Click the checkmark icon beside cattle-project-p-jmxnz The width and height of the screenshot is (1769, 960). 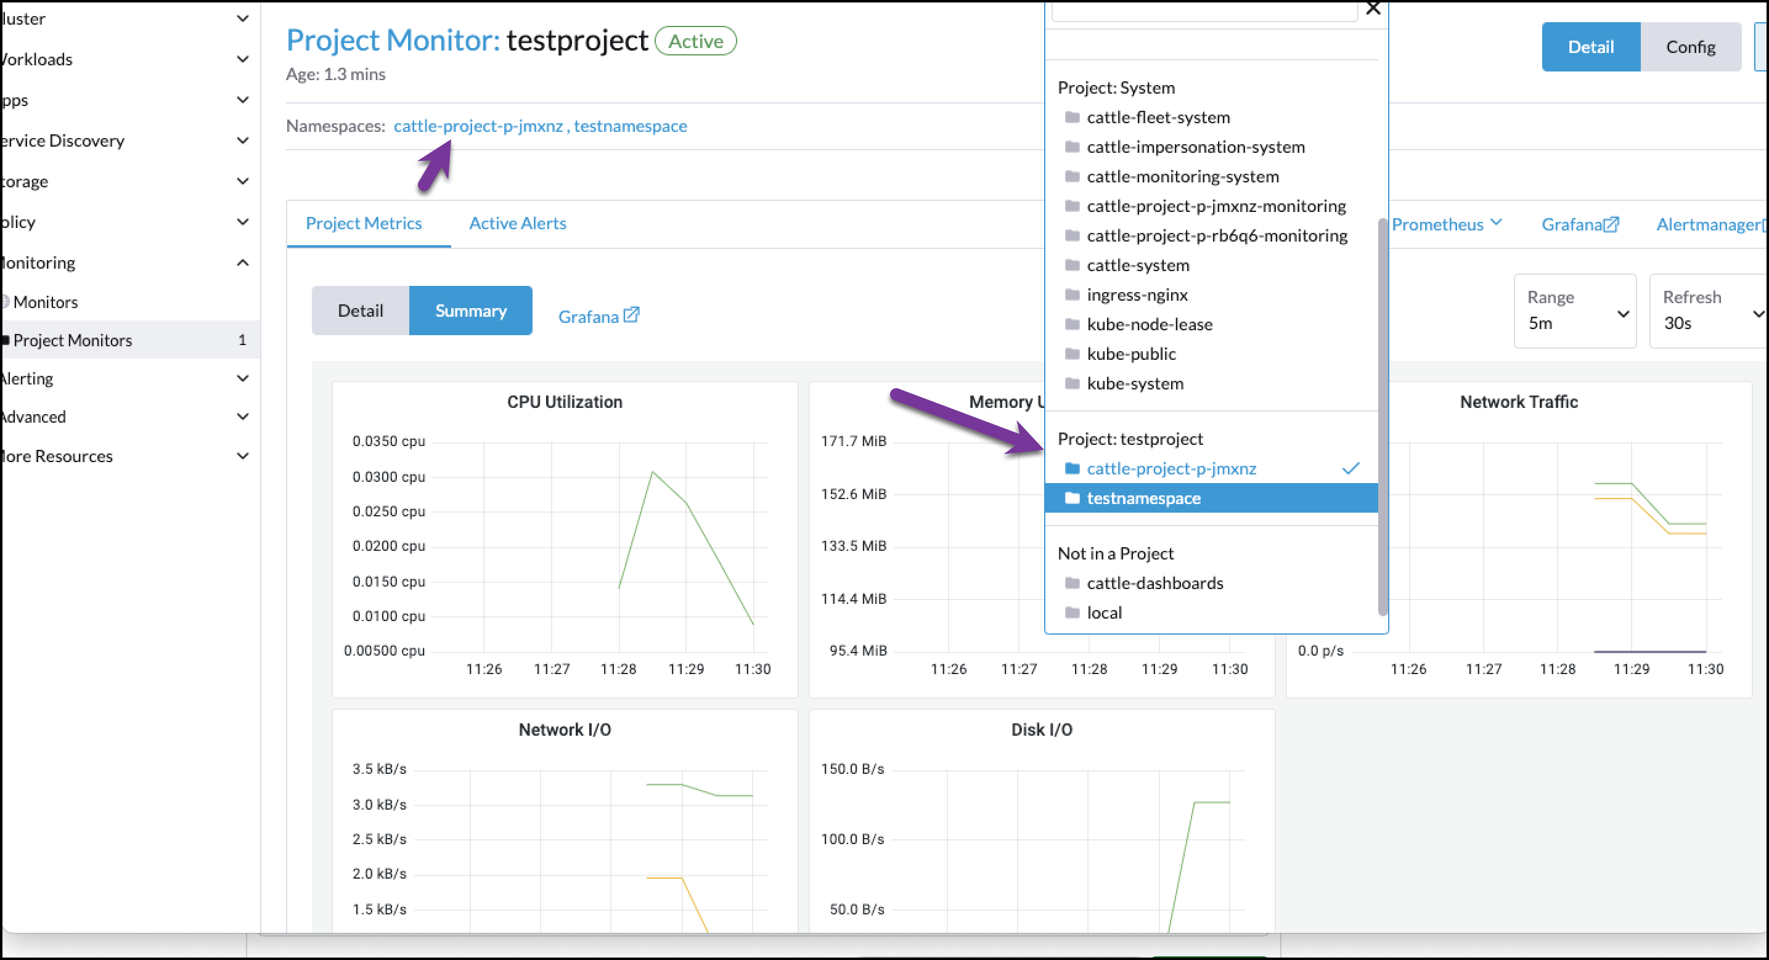(1350, 468)
